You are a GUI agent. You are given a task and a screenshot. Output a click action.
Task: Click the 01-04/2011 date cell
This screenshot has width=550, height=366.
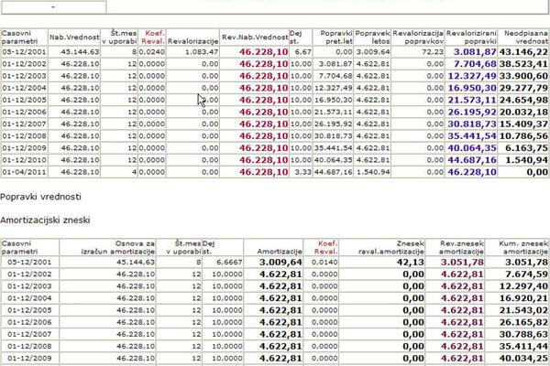click(24, 172)
